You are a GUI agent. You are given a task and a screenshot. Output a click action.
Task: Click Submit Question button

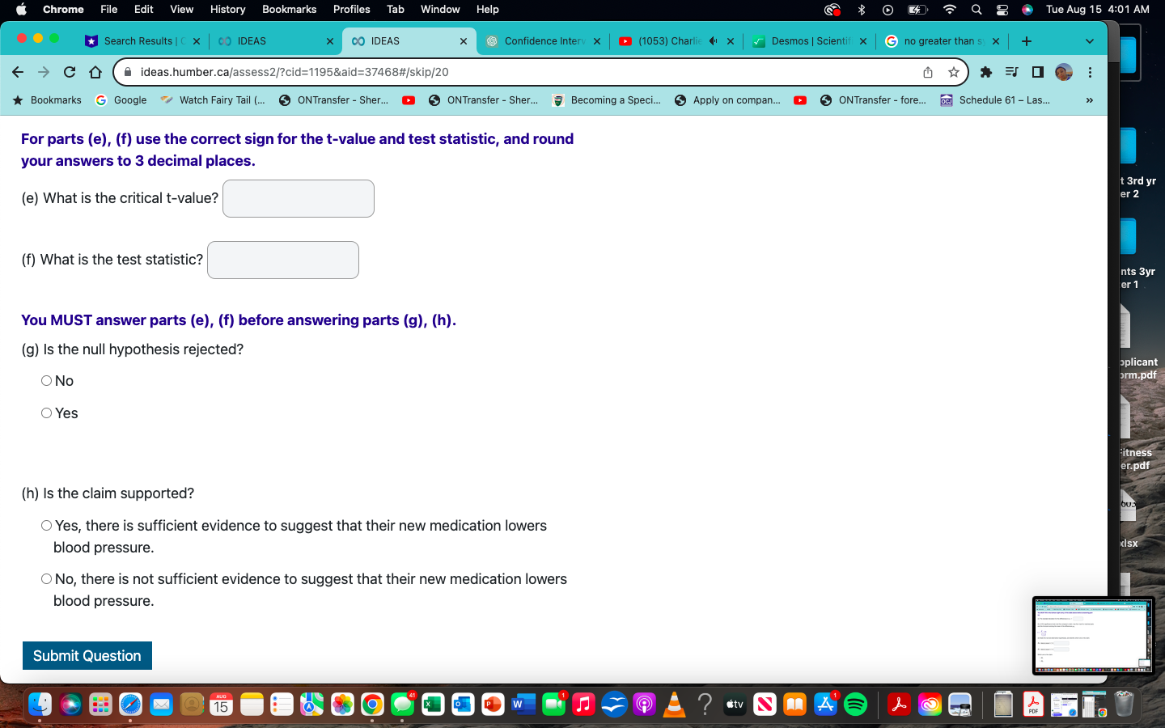pyautogui.click(x=87, y=656)
